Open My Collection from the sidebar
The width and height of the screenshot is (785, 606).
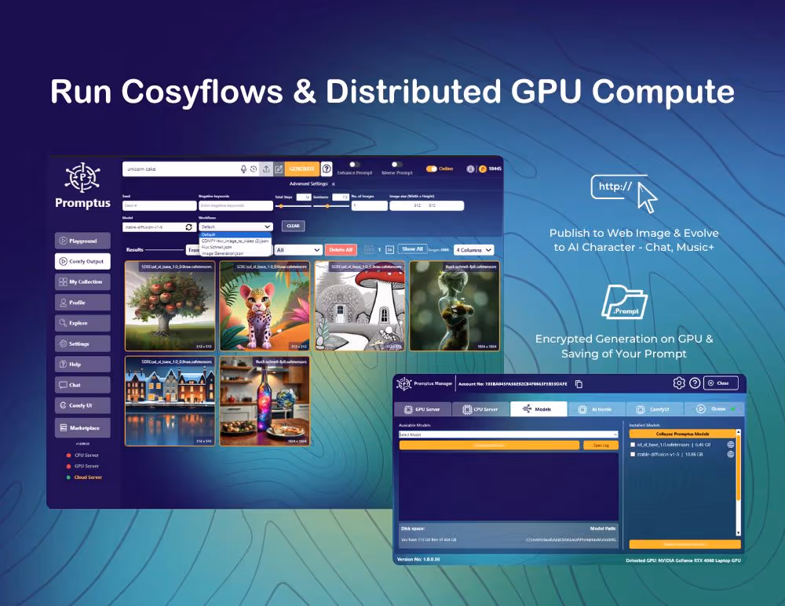(x=82, y=282)
